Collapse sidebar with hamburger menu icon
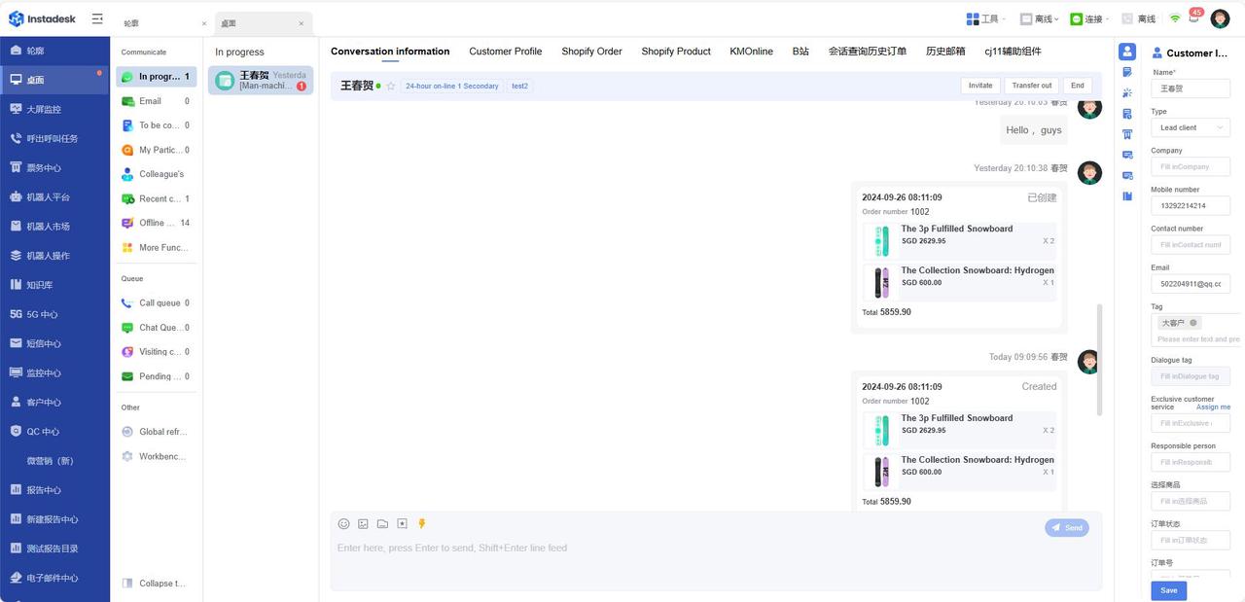 click(x=97, y=18)
